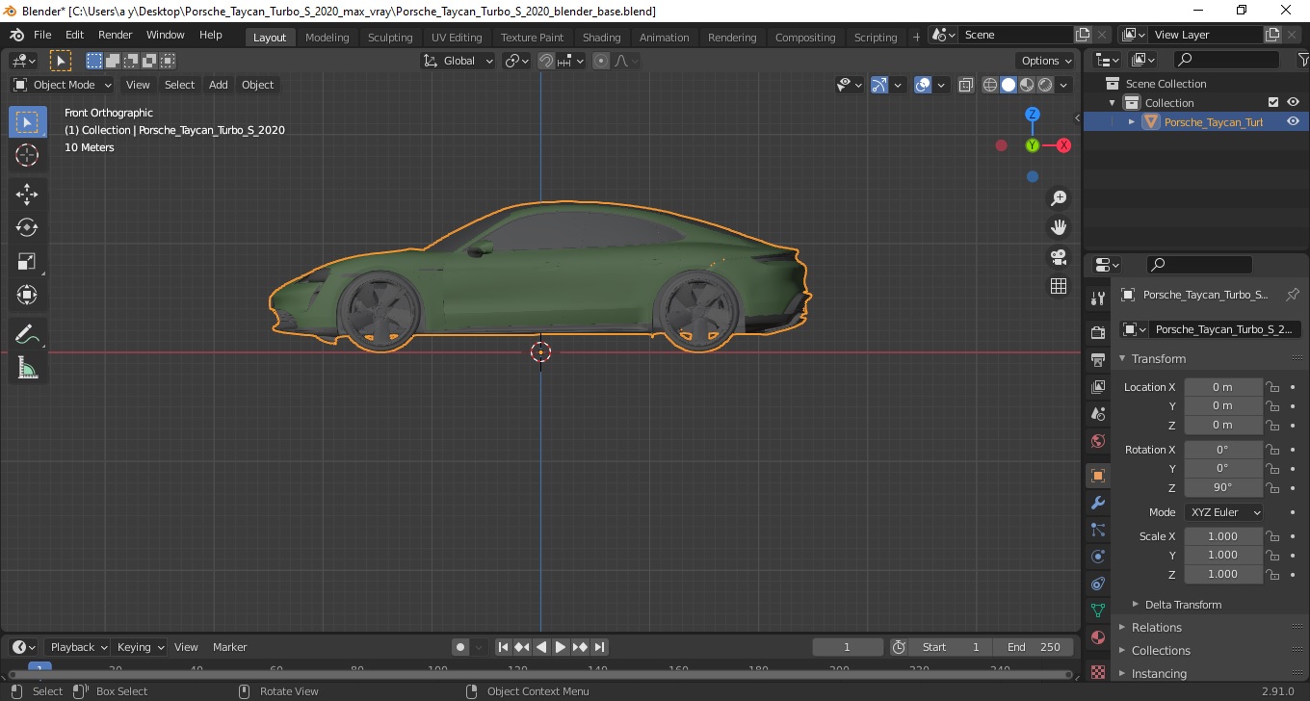Click the hand pan view icon

coord(1059,227)
